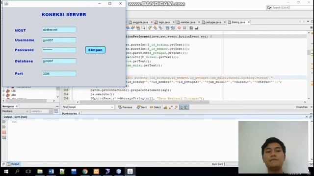This screenshot has height=176, width=314.
Task: Click the Search (Ctrl+I) field in NetBeans
Action: [x=289, y=8]
